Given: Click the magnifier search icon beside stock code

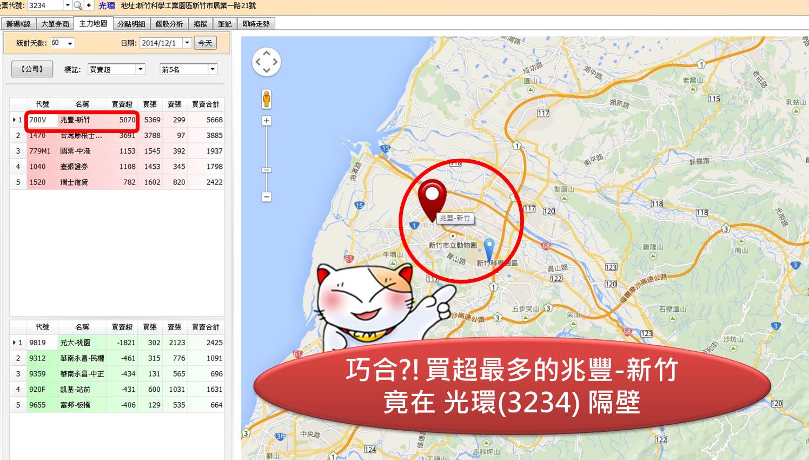Looking at the screenshot, I should click(78, 5).
